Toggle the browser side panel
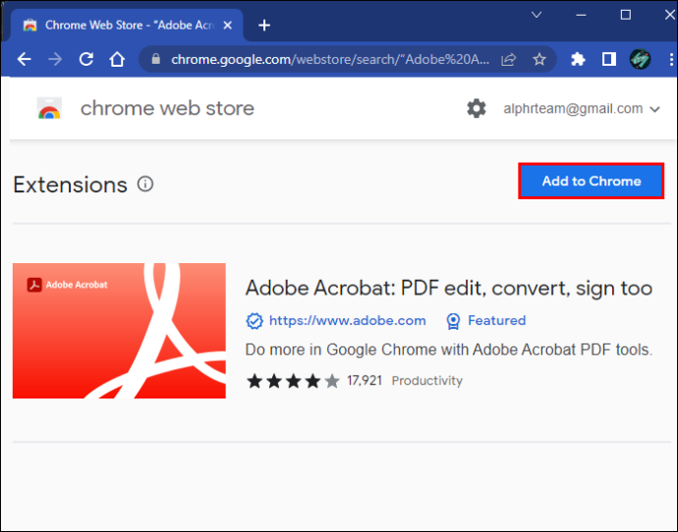 [x=609, y=59]
